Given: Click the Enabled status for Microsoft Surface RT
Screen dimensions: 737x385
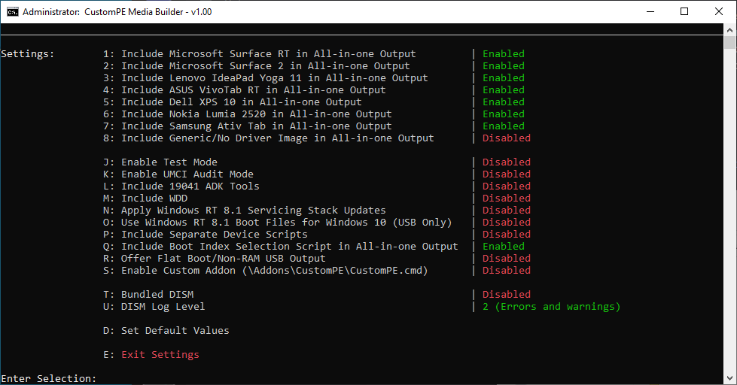Looking at the screenshot, I should tap(504, 54).
